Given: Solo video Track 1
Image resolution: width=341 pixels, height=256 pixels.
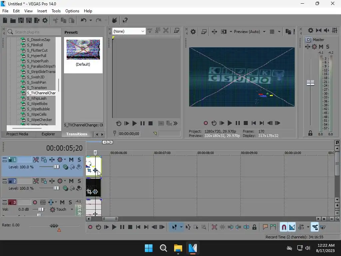Looking at the screenshot, I should [79, 160].
